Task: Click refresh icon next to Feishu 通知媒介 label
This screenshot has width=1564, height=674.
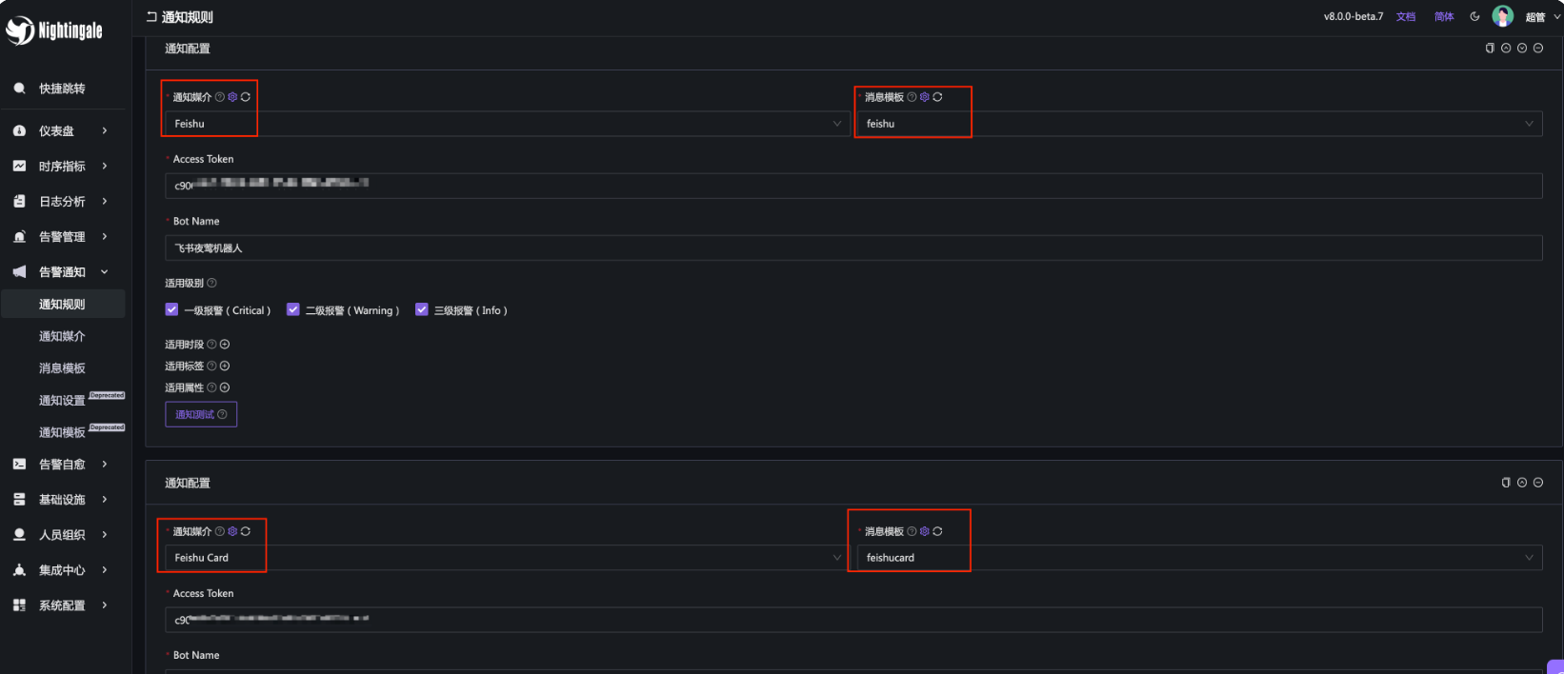Action: 246,97
